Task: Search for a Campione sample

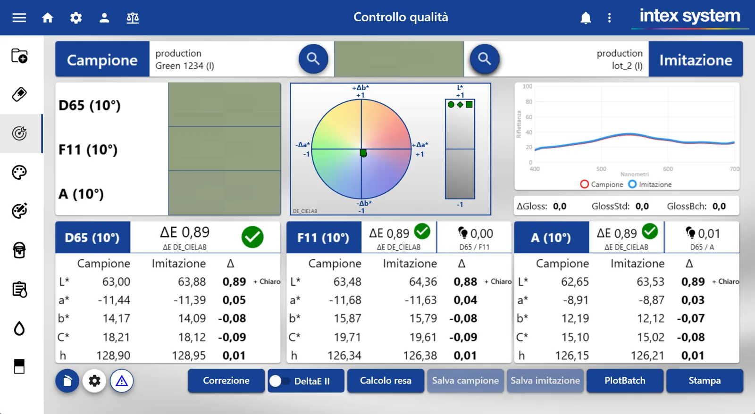Action: (x=313, y=59)
